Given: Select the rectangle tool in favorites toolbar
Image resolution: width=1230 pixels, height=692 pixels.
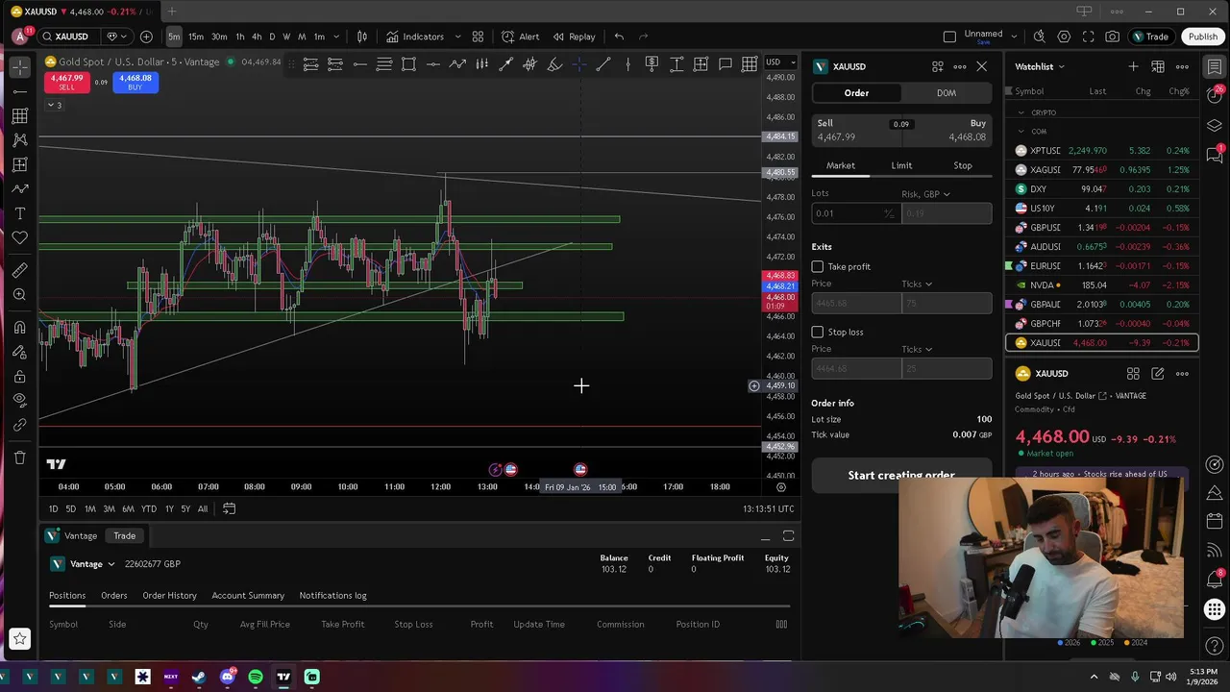Looking at the screenshot, I should 408,64.
